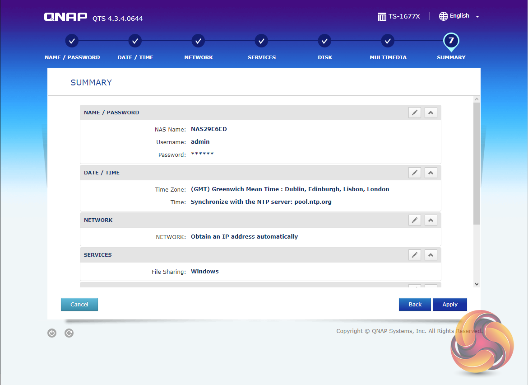Click Obtain an IP address automatically text

coord(244,237)
